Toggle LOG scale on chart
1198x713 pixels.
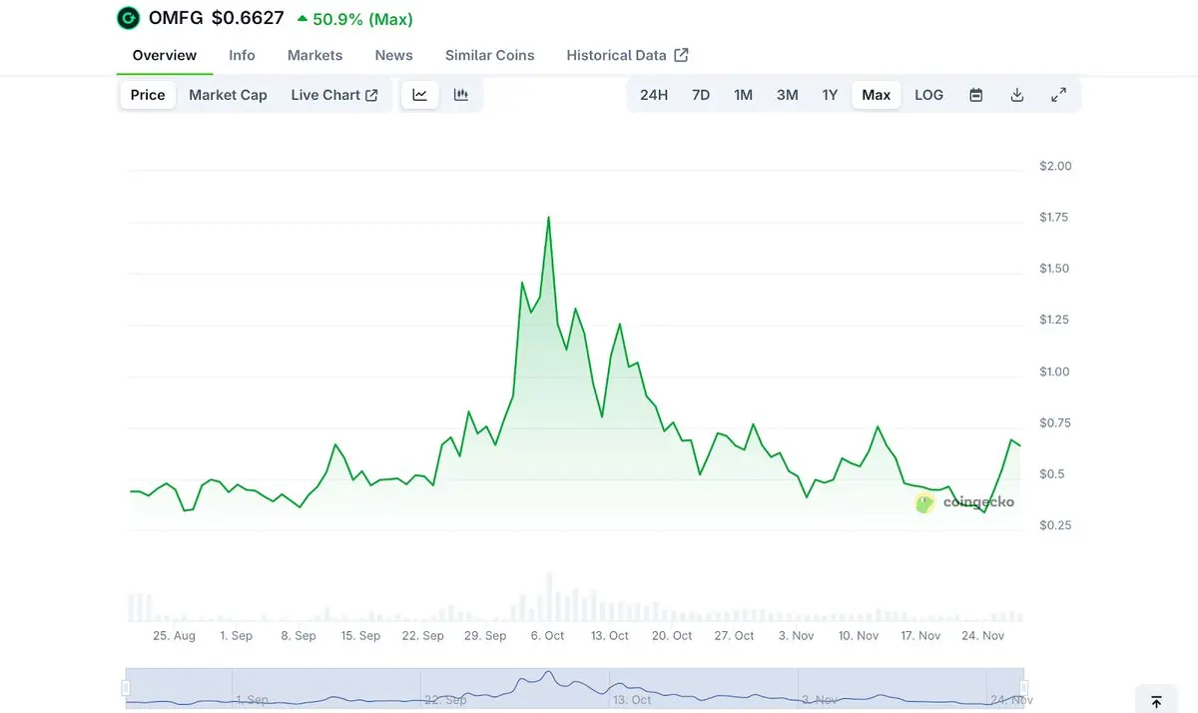tap(928, 95)
